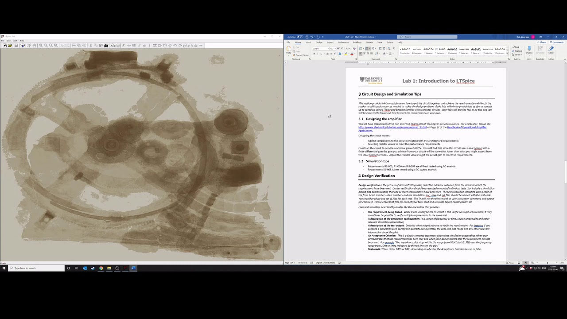
Task: Click the Save icon in Word title bar
Action: click(x=307, y=37)
